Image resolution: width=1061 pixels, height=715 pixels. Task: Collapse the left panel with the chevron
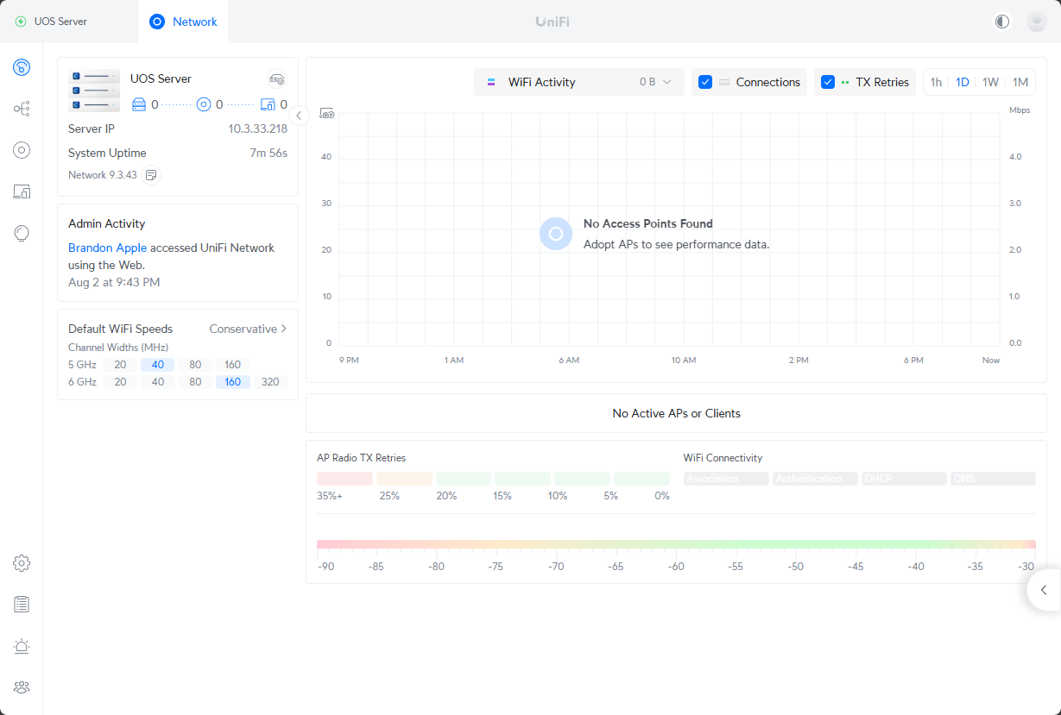(x=299, y=115)
